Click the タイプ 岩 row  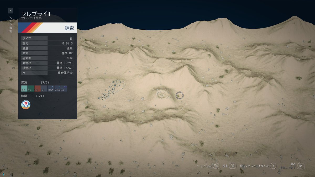point(48,38)
